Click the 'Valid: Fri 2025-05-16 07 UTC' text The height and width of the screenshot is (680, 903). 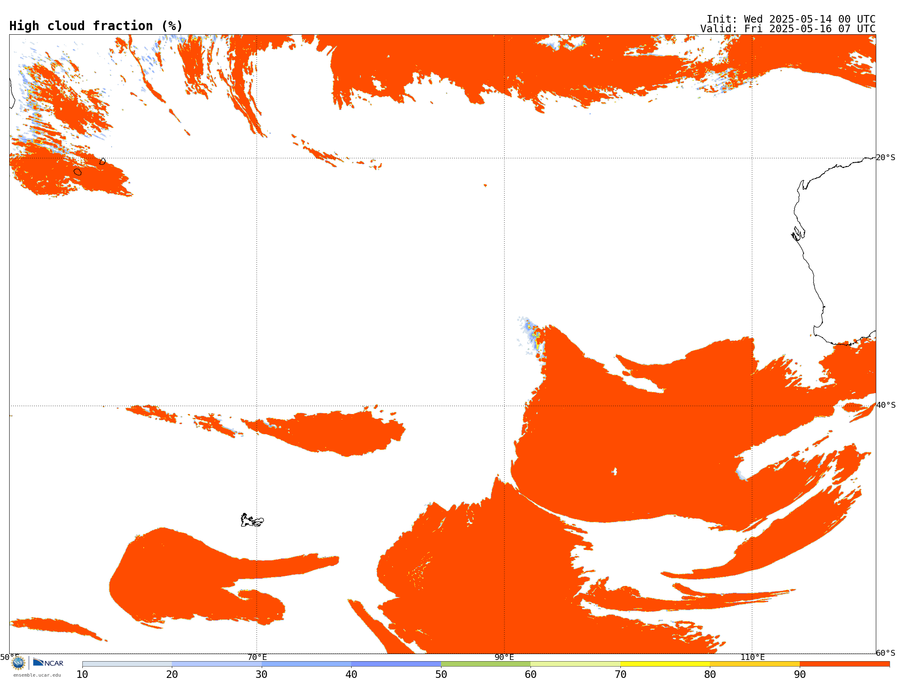pyautogui.click(x=788, y=29)
